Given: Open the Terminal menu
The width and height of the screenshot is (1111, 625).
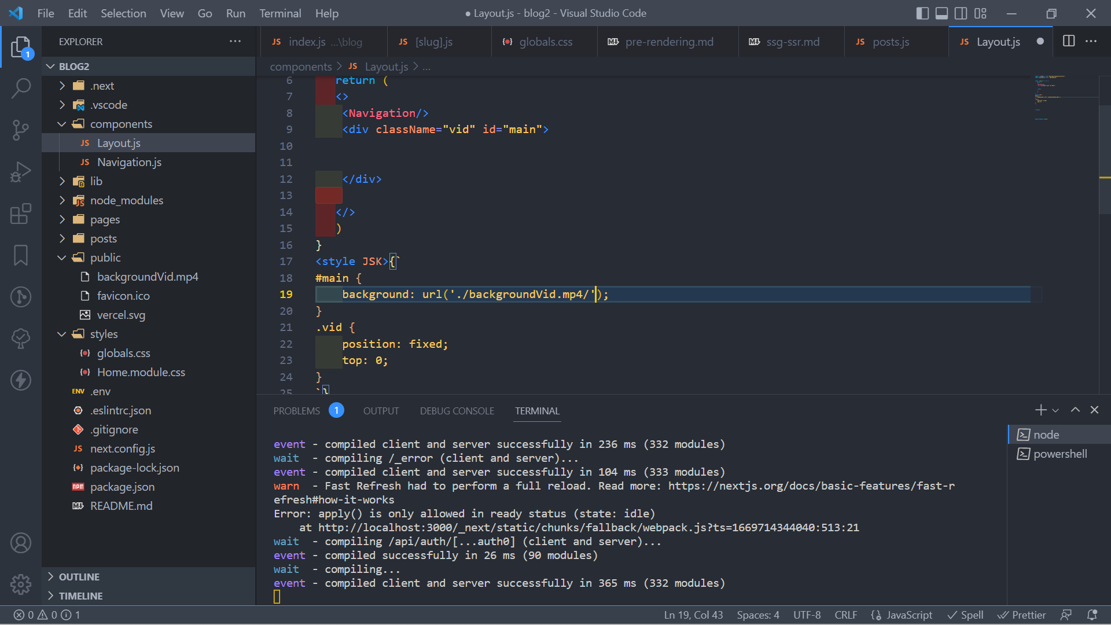Looking at the screenshot, I should [280, 13].
